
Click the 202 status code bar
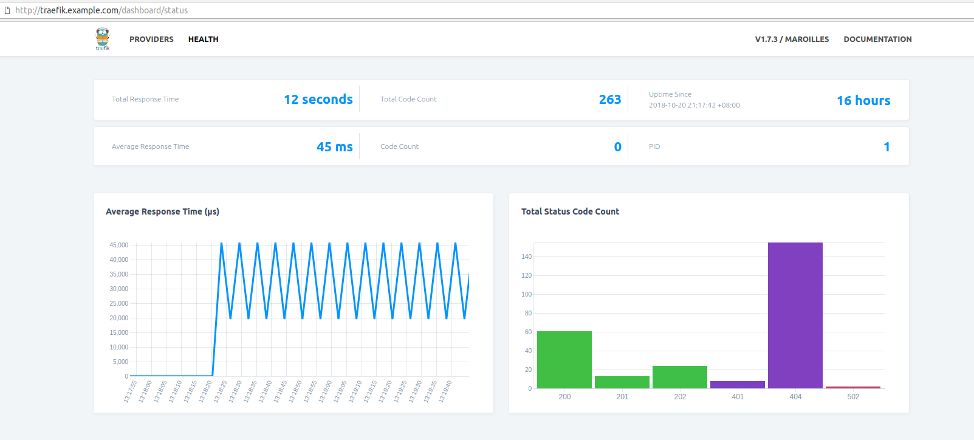click(680, 377)
